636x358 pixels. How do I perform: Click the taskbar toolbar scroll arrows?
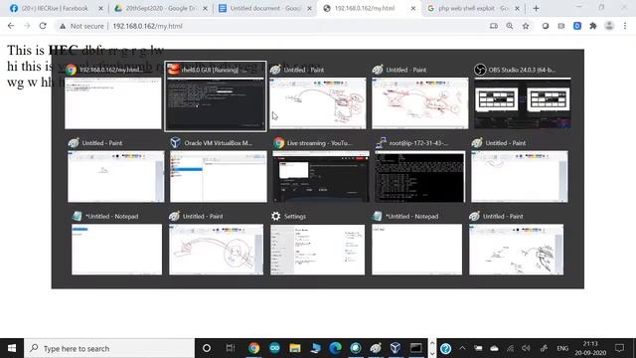tap(432, 348)
